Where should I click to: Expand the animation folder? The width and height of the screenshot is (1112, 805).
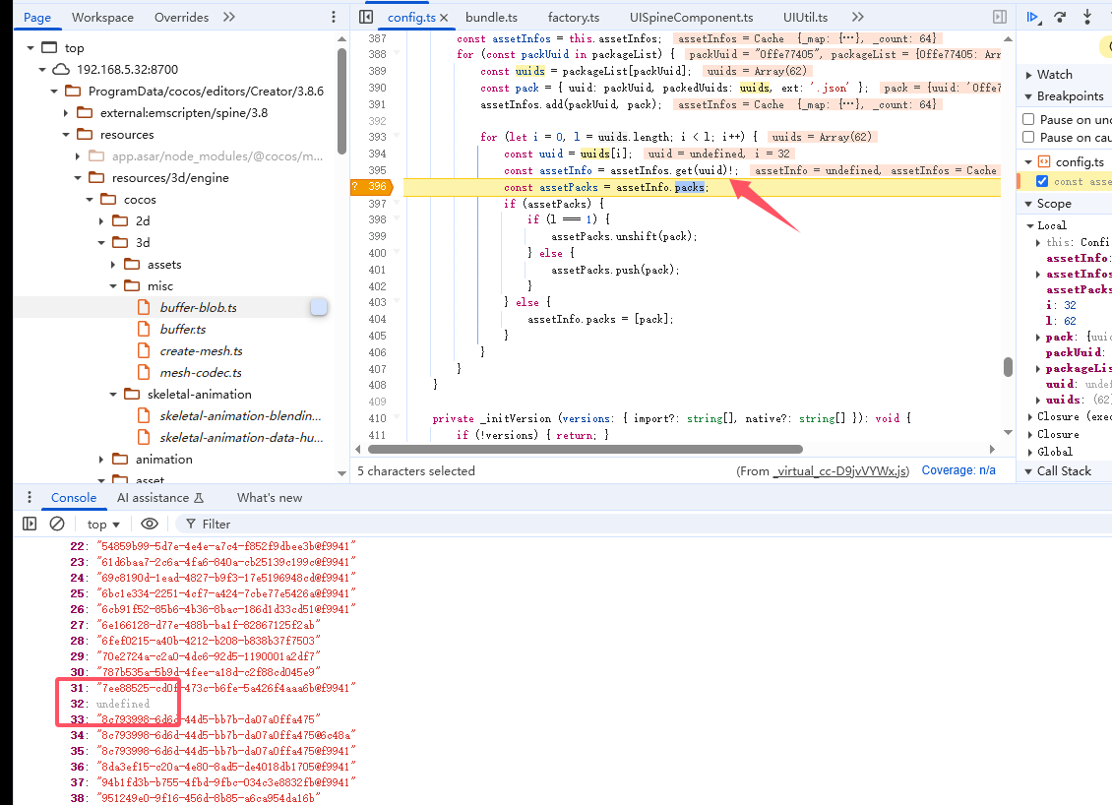(101, 460)
